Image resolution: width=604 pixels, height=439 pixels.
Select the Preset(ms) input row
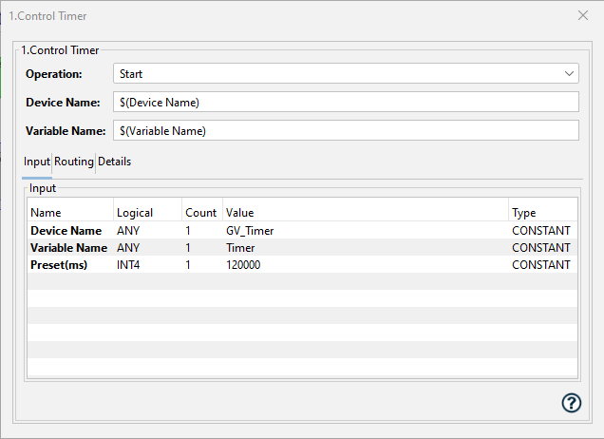[59, 265]
